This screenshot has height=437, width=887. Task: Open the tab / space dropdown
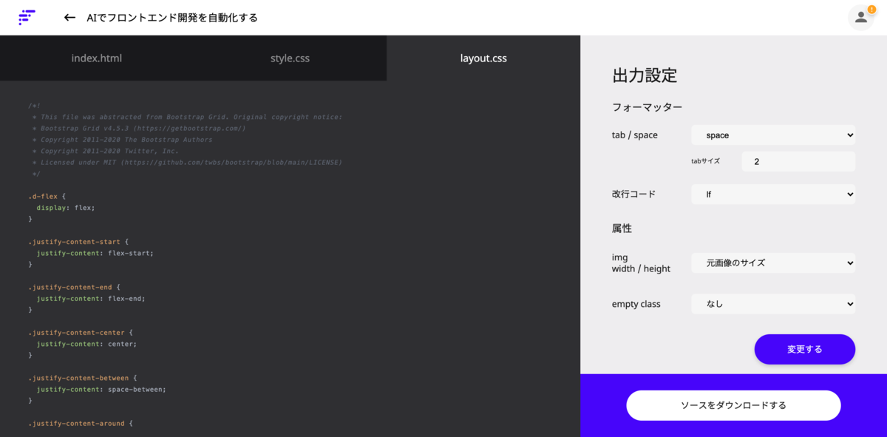point(773,135)
